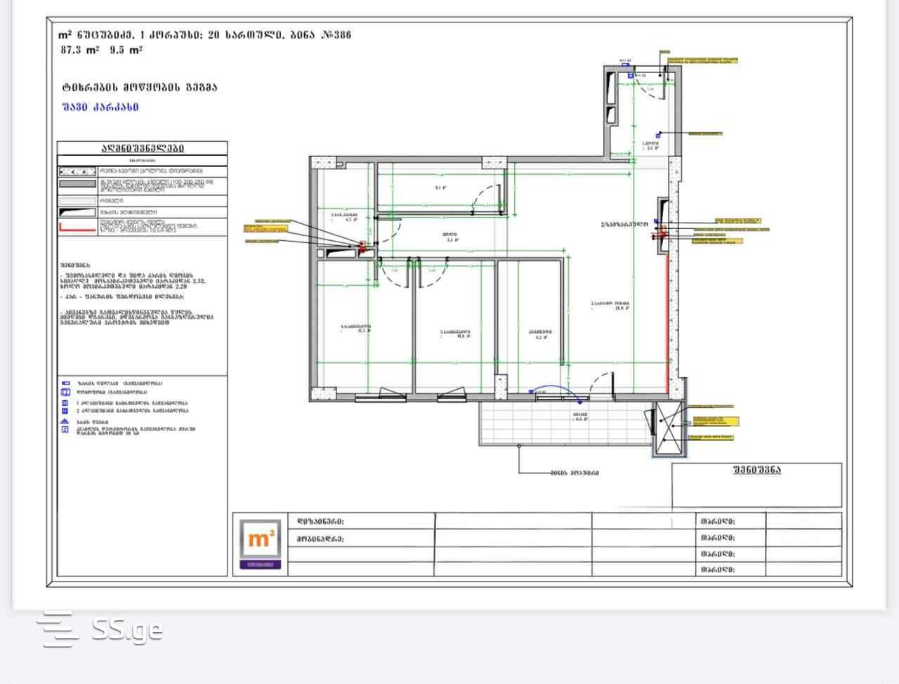Click the red vertical line on right wall
The width and height of the screenshot is (899, 684).
(x=666, y=316)
